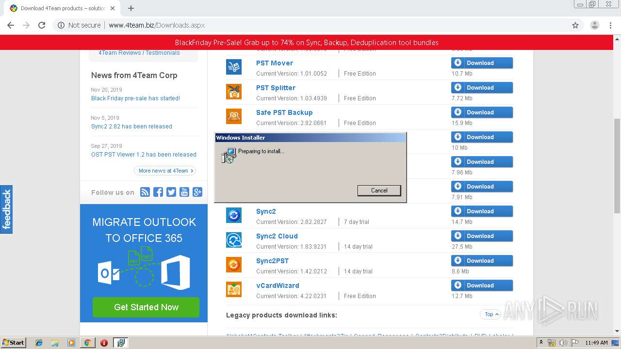Open the media player taskbar icon
Viewport: 621px width, 349px height.
[71, 343]
